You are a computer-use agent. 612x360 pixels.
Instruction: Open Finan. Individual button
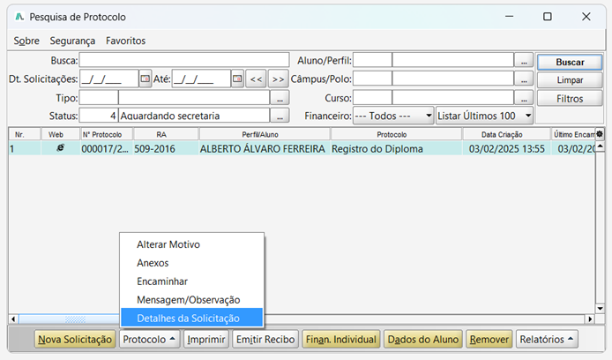click(340, 340)
